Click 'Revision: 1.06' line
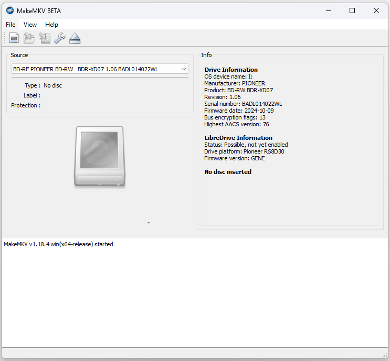 pyautogui.click(x=223, y=97)
